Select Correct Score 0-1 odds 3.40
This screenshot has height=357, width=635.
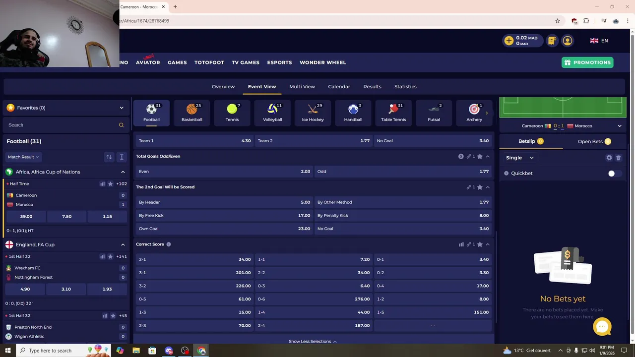coord(433,259)
